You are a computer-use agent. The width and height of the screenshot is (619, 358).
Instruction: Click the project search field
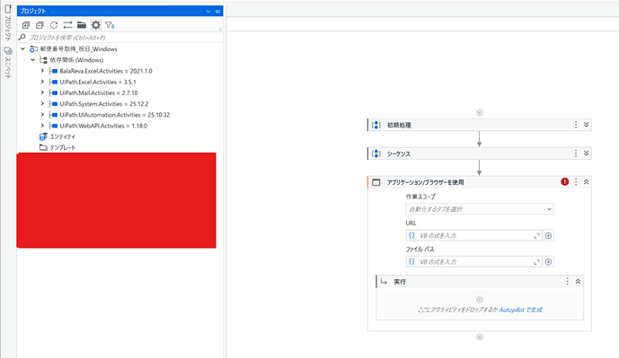(x=120, y=38)
